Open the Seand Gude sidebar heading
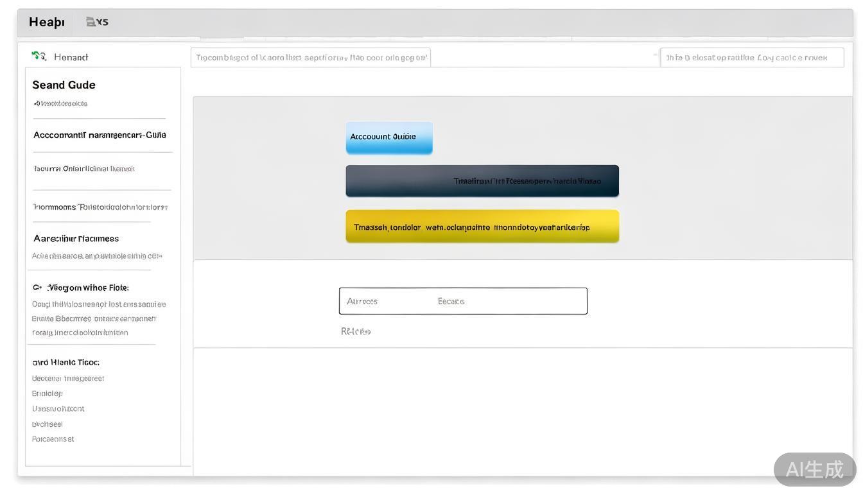This screenshot has height=493, width=863. pyautogui.click(x=64, y=85)
